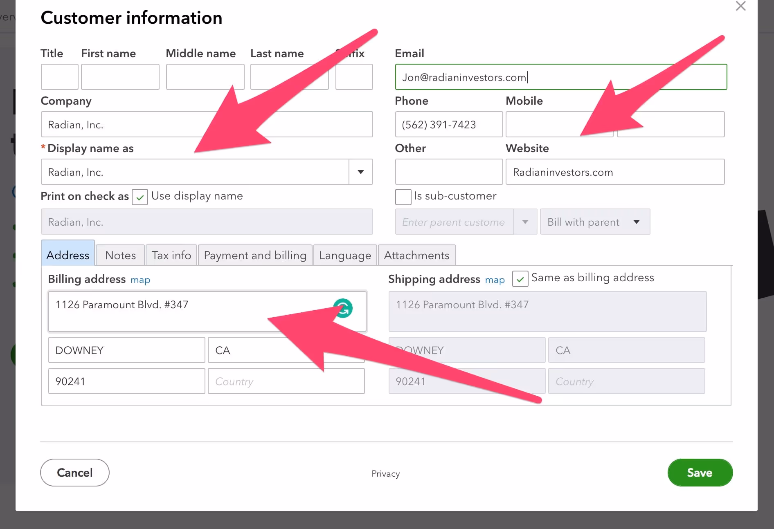
Task: Open the Attachments tab
Action: (416, 255)
